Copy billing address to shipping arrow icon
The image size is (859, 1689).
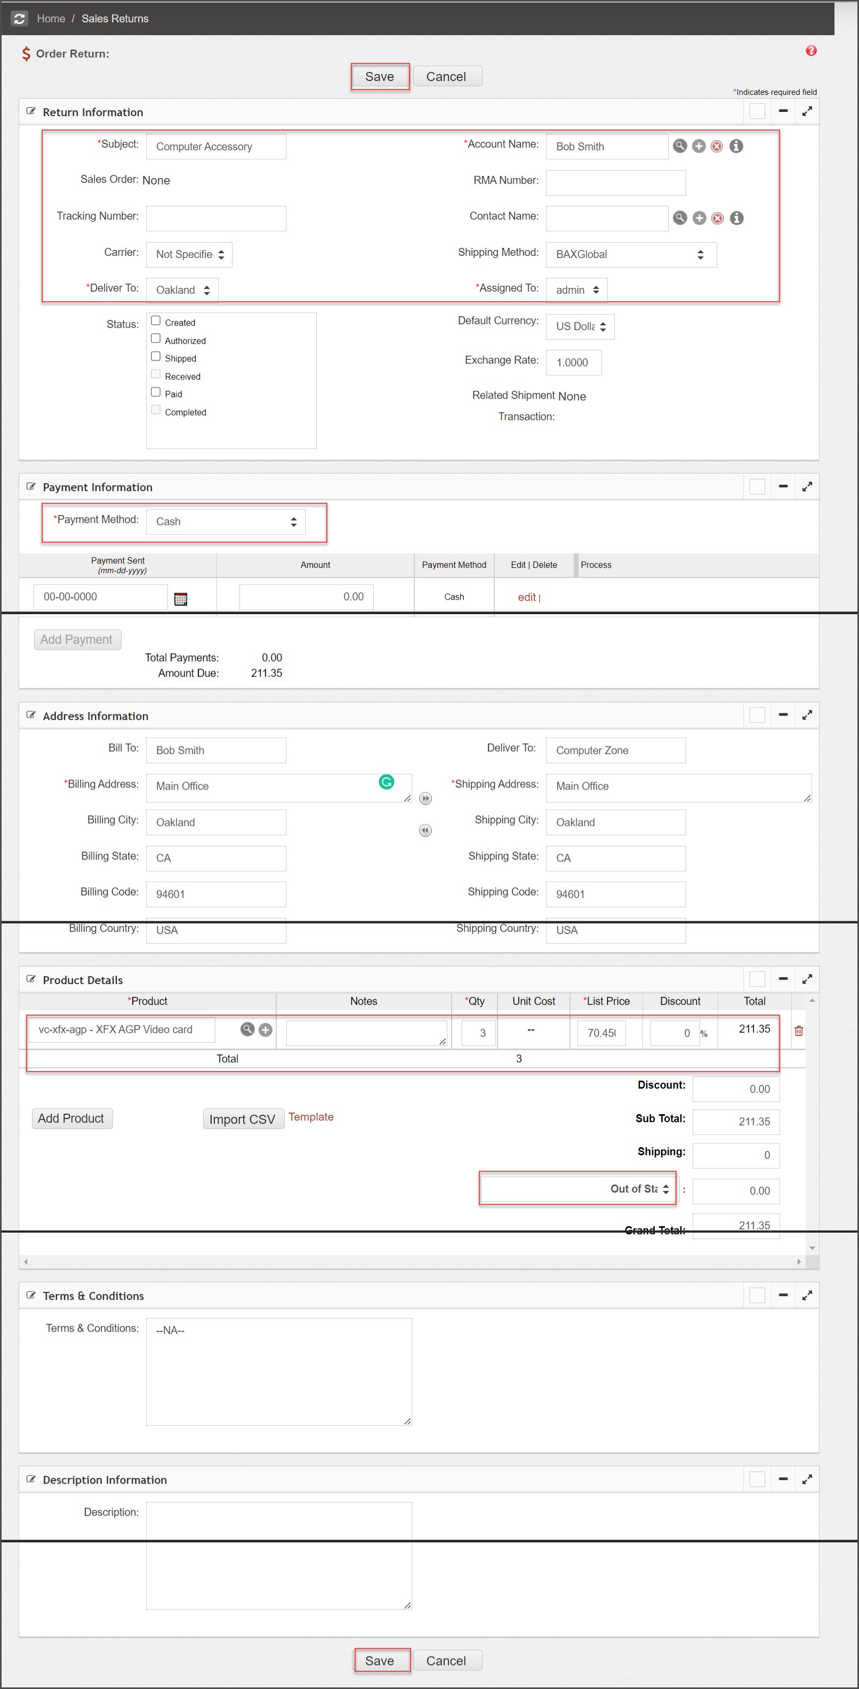[426, 798]
